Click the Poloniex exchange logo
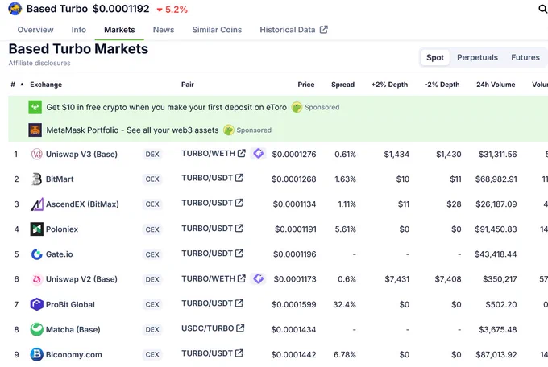548x367 pixels. 37,229
